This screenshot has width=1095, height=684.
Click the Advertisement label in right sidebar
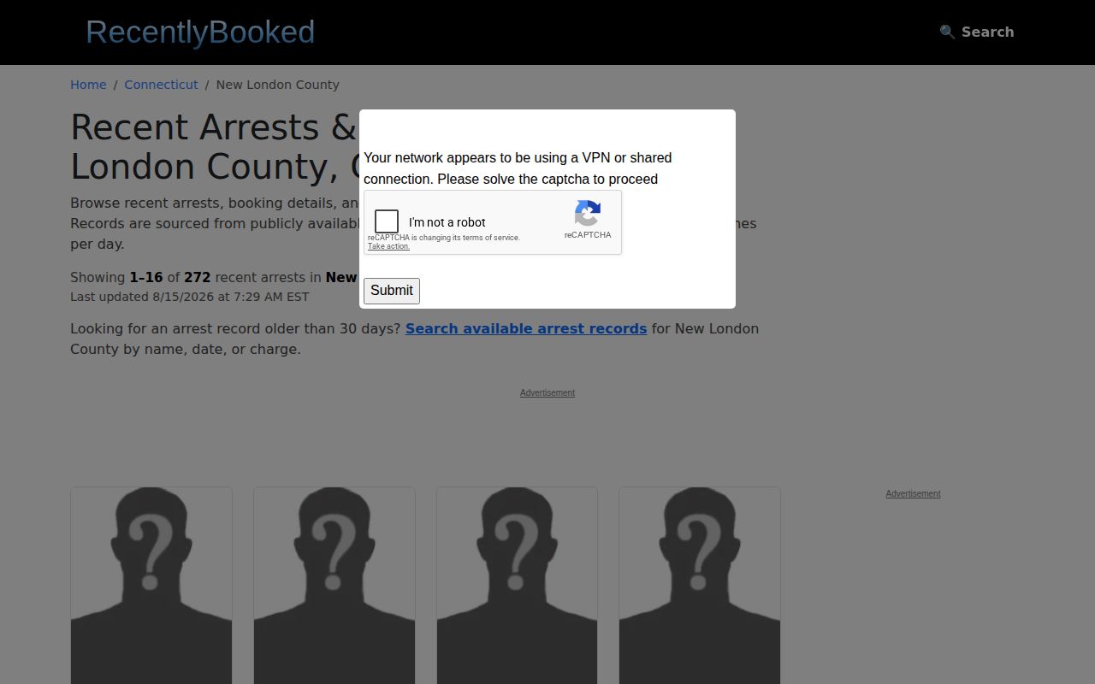click(x=913, y=493)
